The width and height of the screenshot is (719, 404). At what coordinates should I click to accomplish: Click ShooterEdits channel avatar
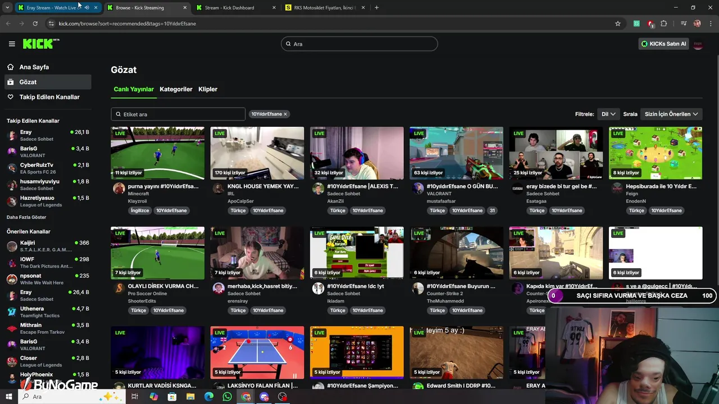pyautogui.click(x=119, y=288)
